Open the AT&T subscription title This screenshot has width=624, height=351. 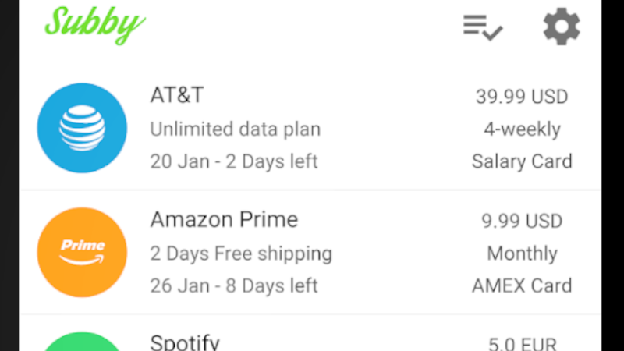tap(177, 95)
